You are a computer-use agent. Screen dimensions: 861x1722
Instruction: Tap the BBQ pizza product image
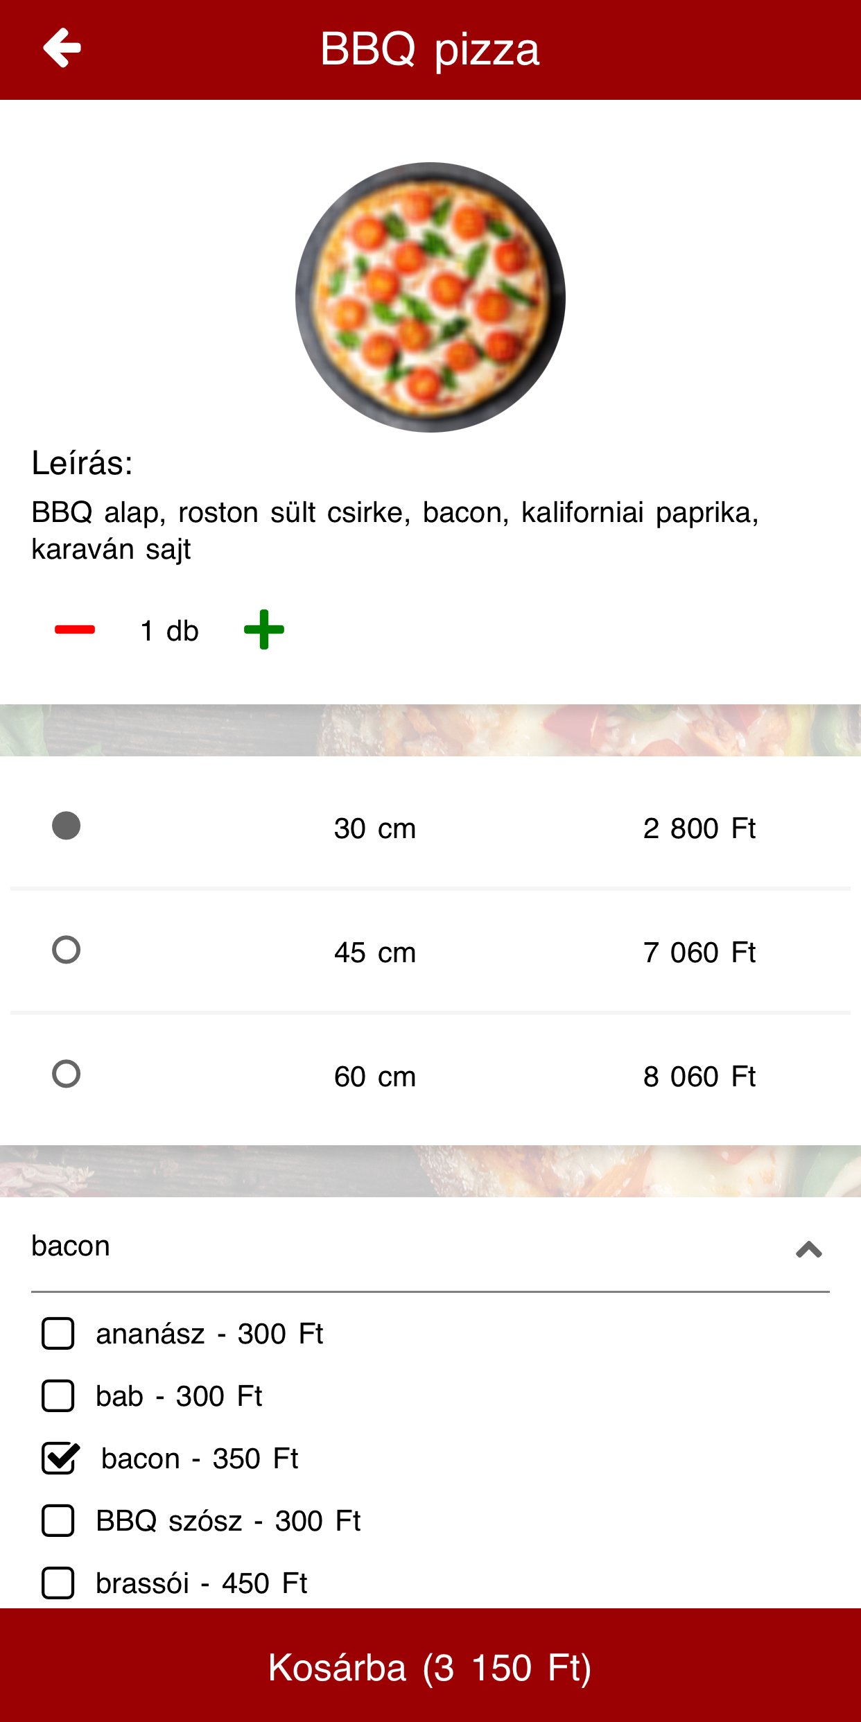[430, 297]
